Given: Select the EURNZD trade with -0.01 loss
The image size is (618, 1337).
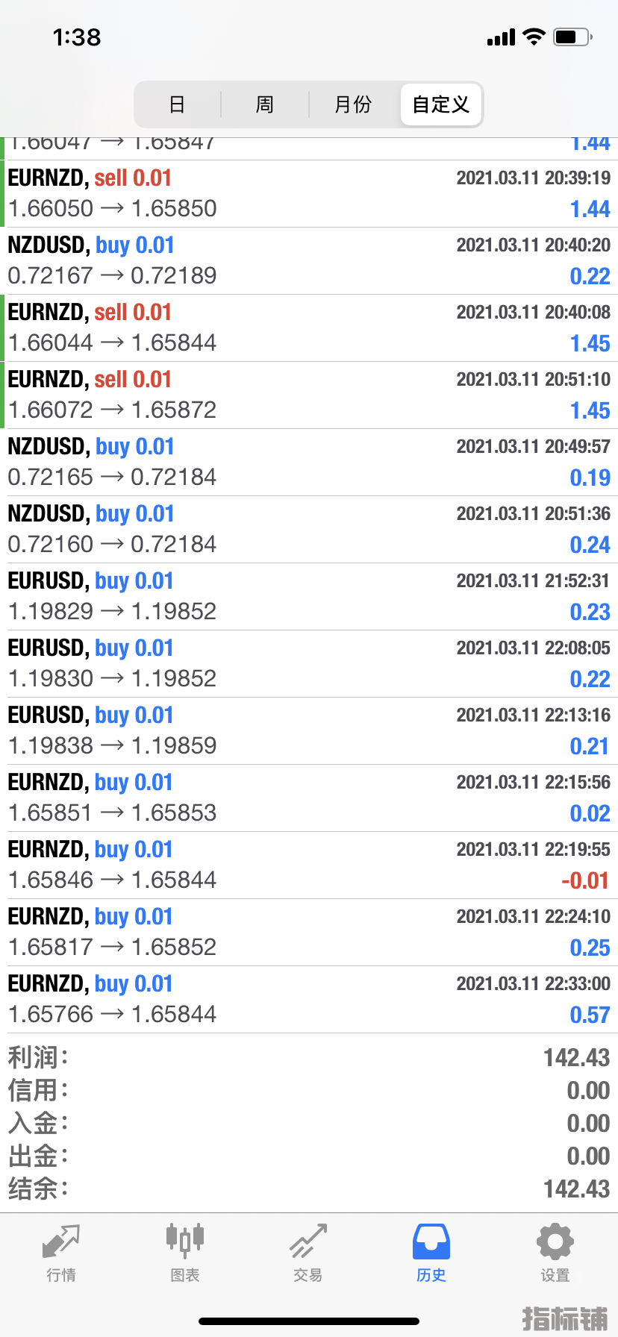Looking at the screenshot, I should (309, 865).
